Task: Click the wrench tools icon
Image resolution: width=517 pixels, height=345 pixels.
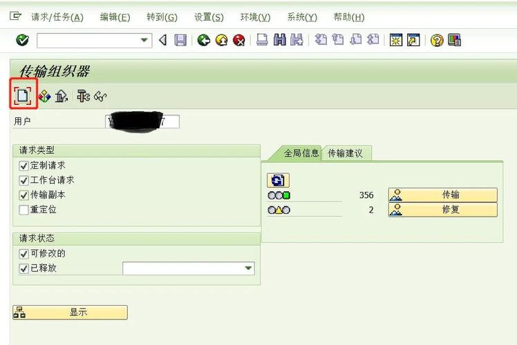Action: pos(83,96)
